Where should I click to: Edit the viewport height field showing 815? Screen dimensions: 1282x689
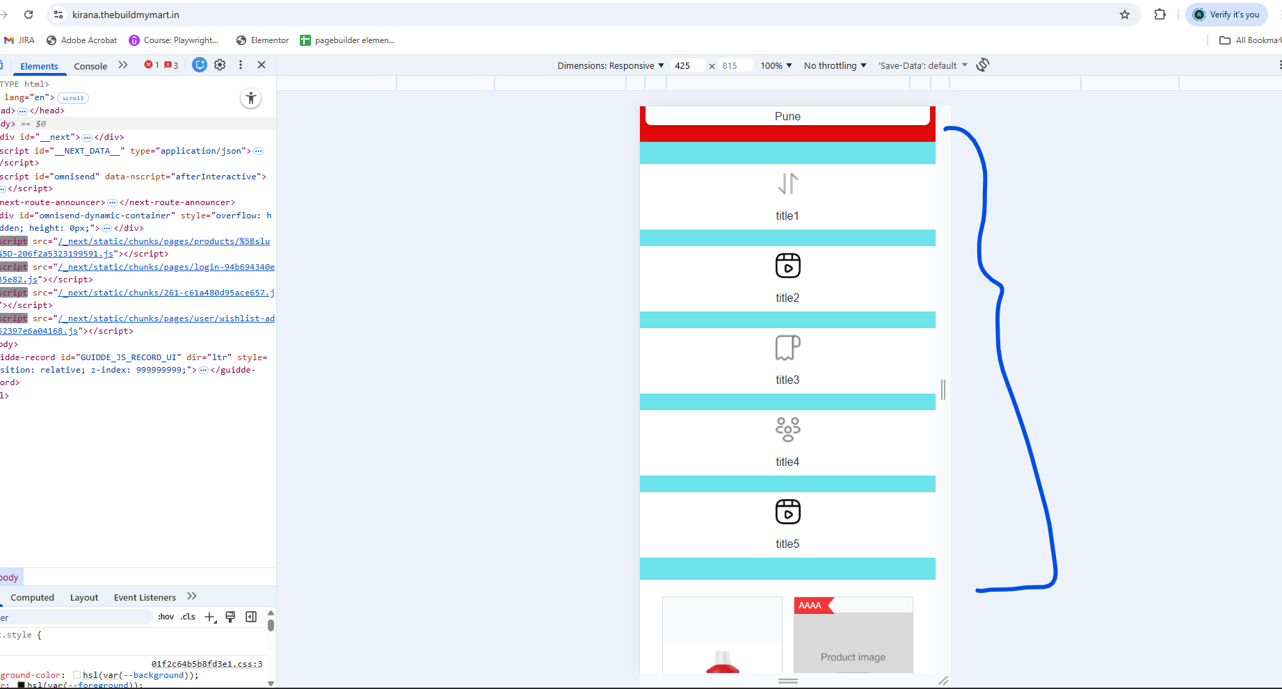pyautogui.click(x=735, y=66)
